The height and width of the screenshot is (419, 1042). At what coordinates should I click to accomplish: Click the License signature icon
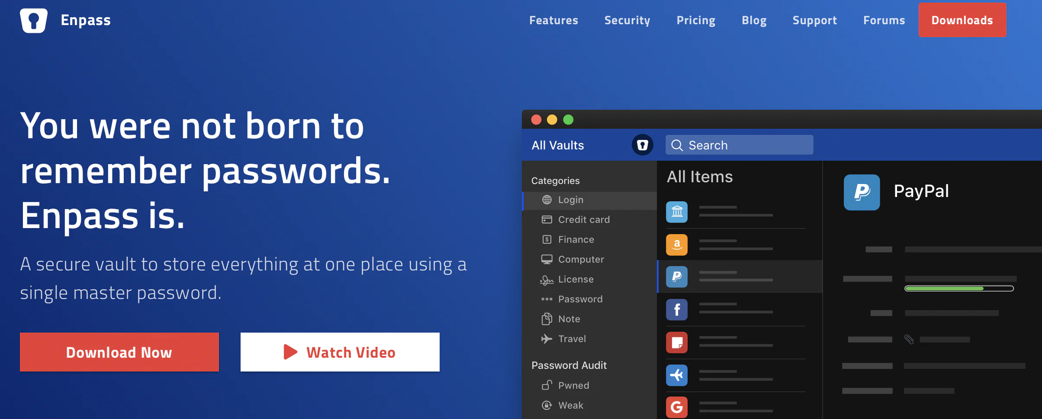point(547,280)
